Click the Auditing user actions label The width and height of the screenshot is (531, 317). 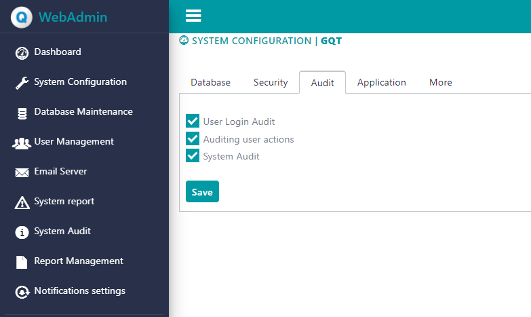click(x=248, y=139)
